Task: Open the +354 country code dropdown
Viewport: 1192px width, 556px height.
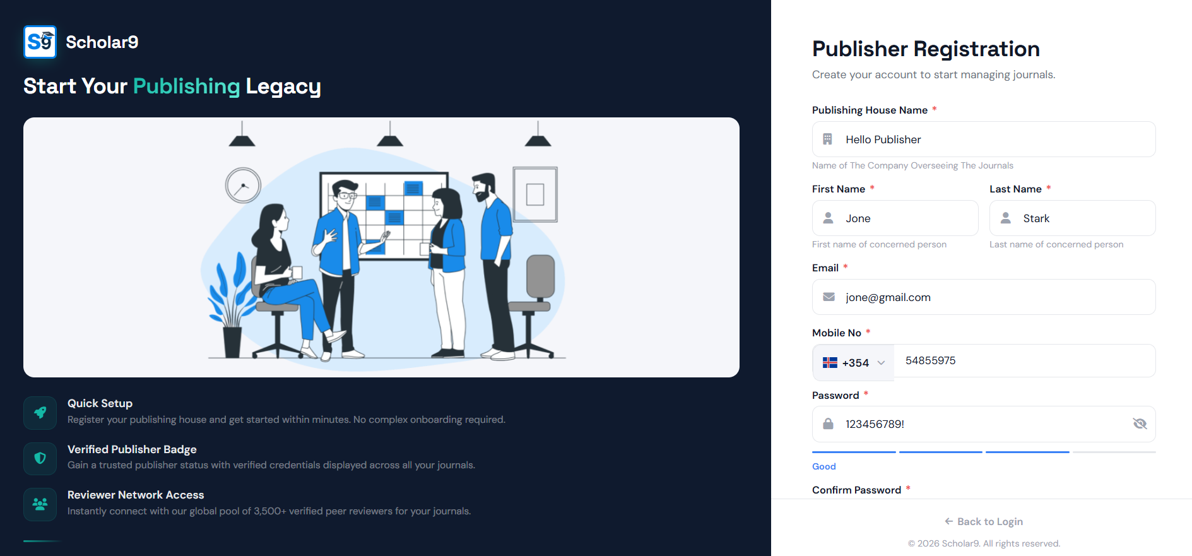Action: pyautogui.click(x=853, y=363)
